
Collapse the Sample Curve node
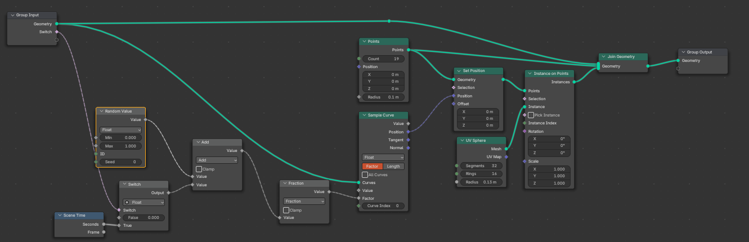pos(364,115)
